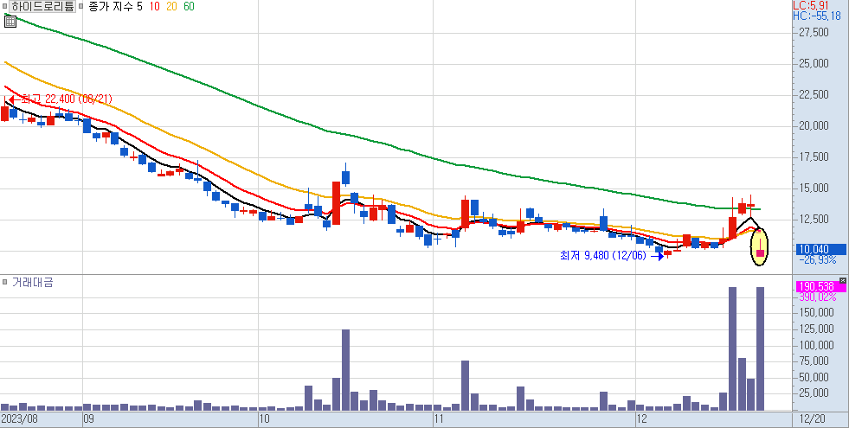Click the 25,000 price axis label
This screenshot has height=428, width=849.
point(814,64)
